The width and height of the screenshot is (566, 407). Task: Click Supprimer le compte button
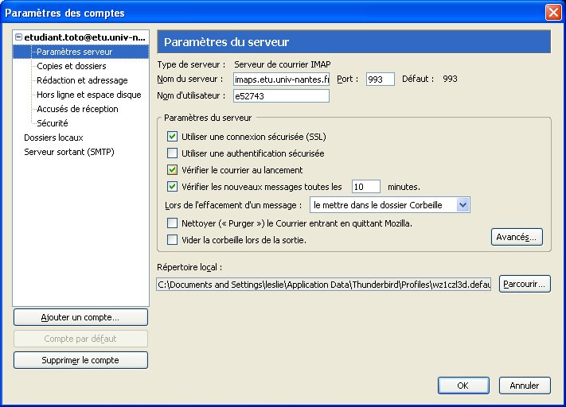pos(80,360)
